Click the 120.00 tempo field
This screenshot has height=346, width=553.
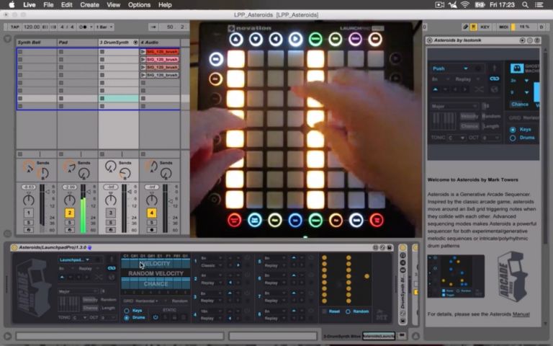click(x=32, y=27)
